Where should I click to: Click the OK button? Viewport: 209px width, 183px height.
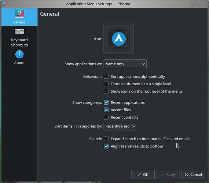(x=143, y=175)
